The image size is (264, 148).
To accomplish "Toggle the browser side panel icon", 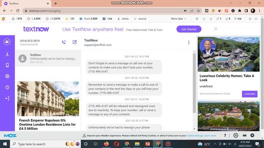I will tap(246, 11).
